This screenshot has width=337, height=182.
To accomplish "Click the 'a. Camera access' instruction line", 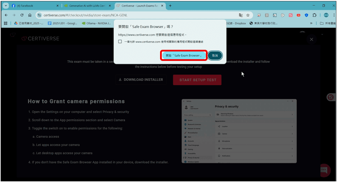I will (46, 137).
